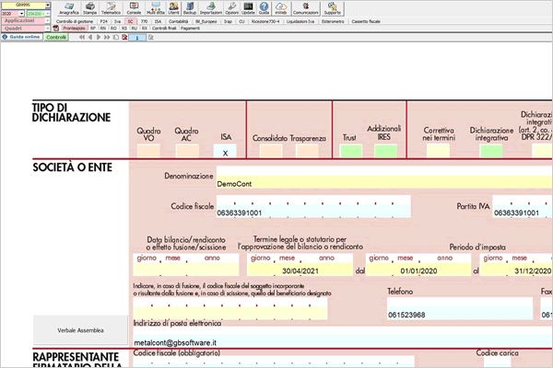Open the Supporto icon
The height and width of the screenshot is (368, 553).
(333, 8)
